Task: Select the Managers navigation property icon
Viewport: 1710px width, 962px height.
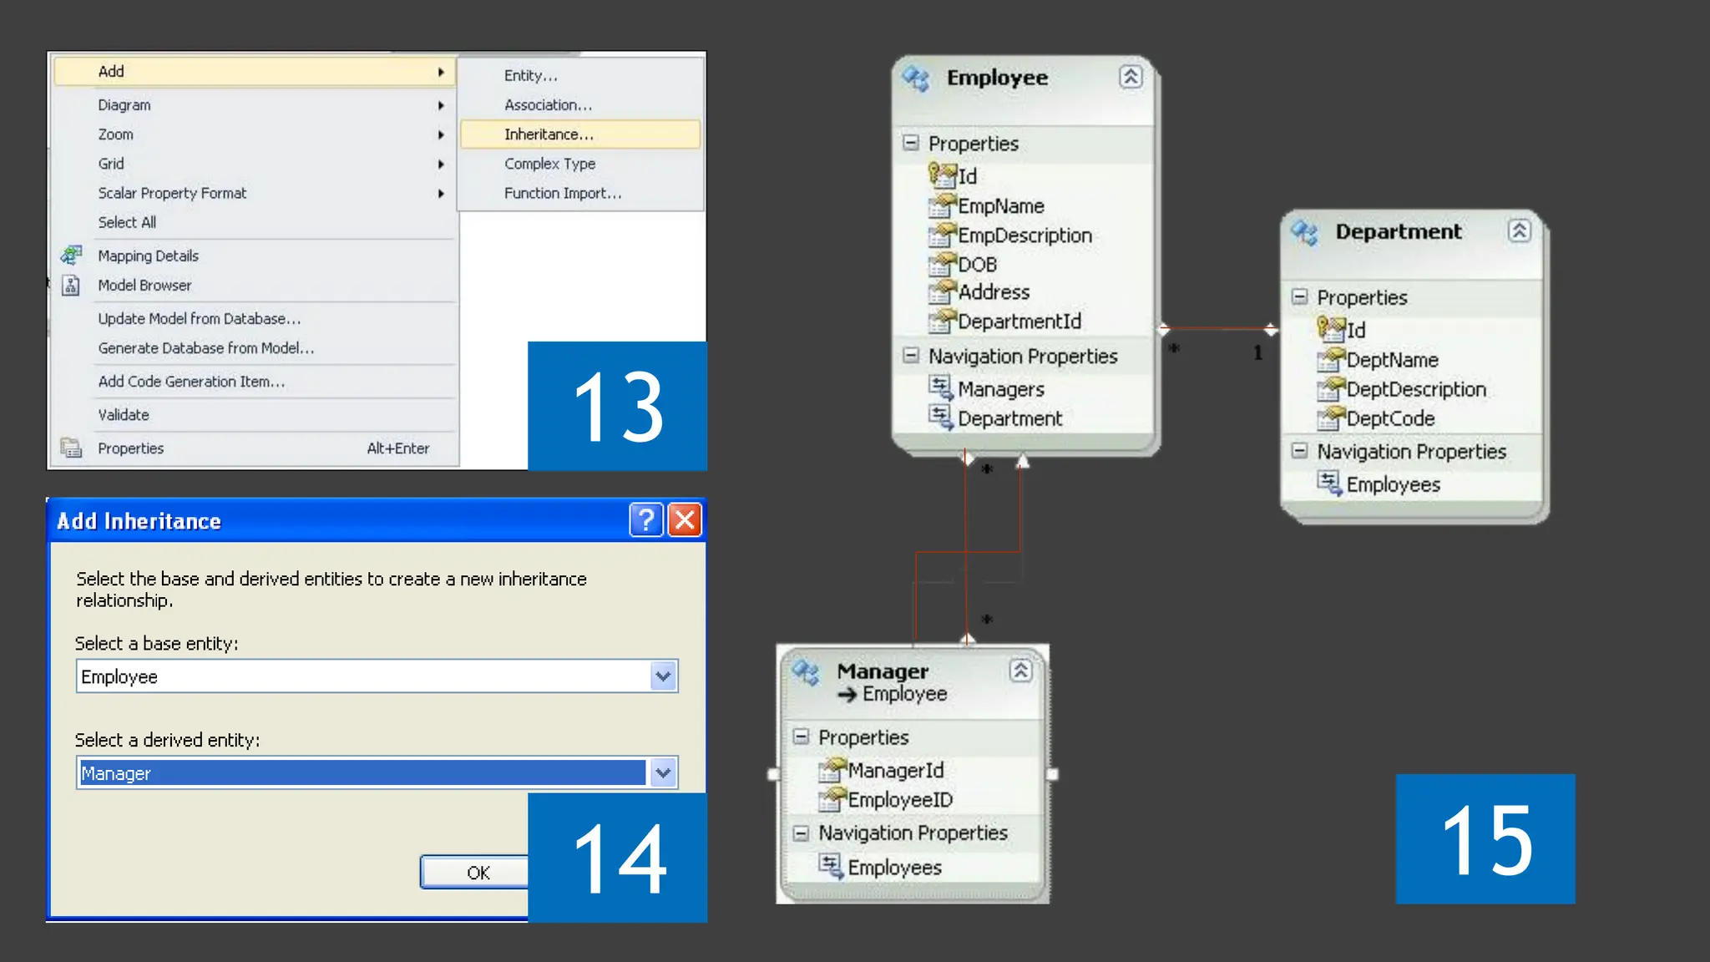Action: [941, 387]
